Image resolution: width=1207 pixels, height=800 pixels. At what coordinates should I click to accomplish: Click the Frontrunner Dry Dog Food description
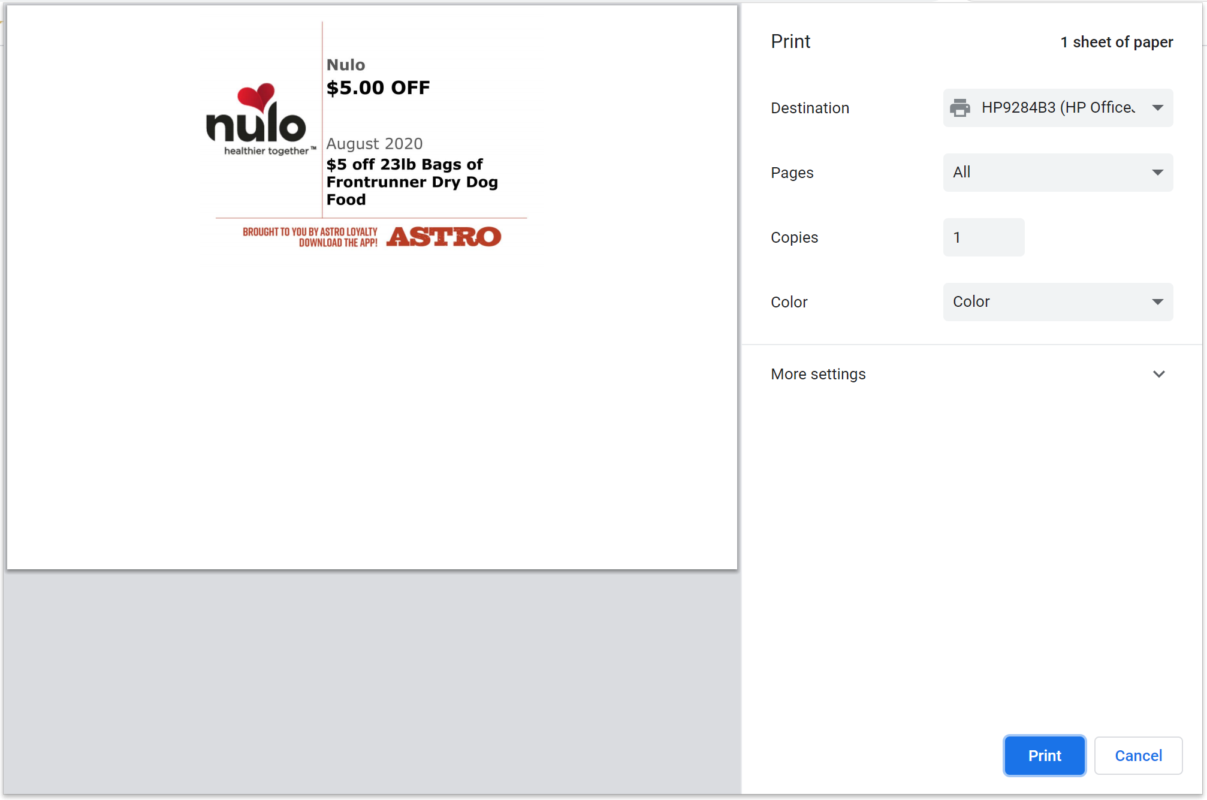pos(411,182)
